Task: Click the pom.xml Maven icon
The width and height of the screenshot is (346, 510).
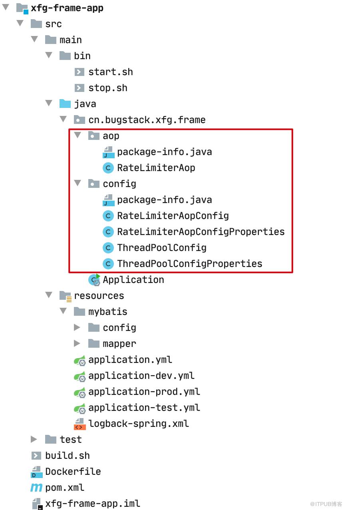Action: click(x=36, y=488)
